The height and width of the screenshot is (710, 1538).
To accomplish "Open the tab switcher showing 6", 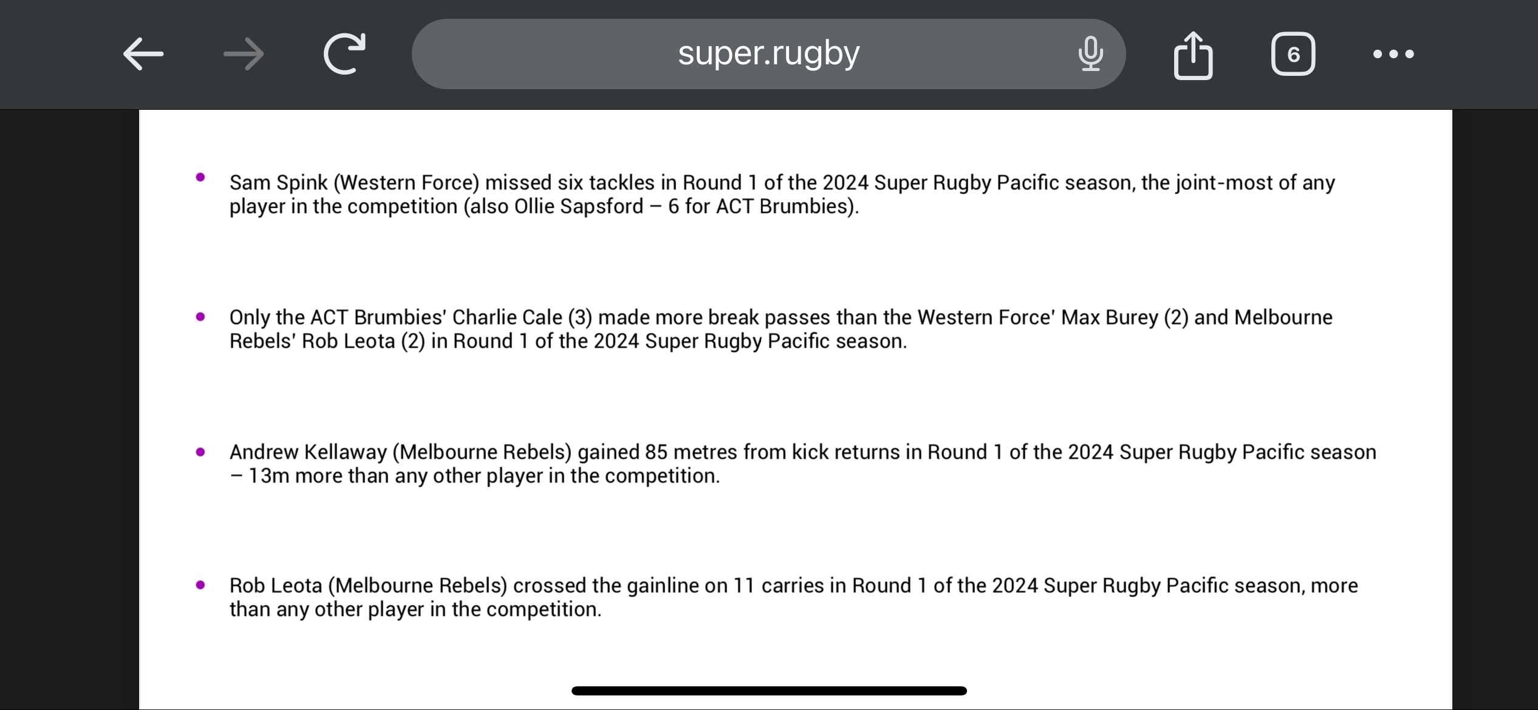I will coord(1293,54).
